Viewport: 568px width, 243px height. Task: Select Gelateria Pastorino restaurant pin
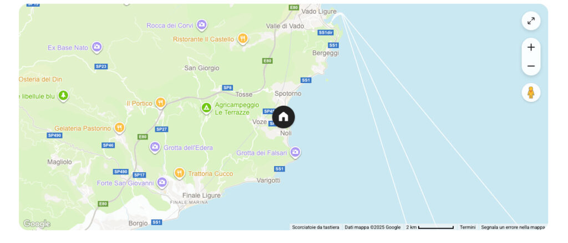[119, 128]
